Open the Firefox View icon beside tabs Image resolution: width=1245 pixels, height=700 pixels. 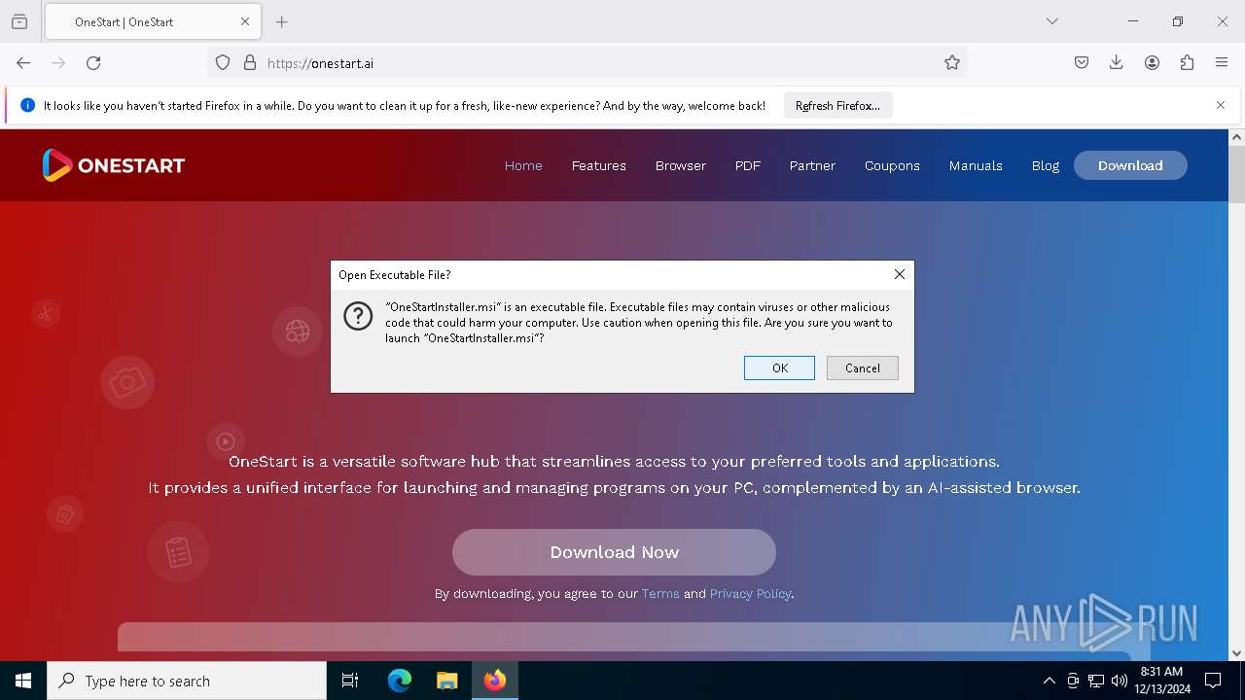coord(19,21)
